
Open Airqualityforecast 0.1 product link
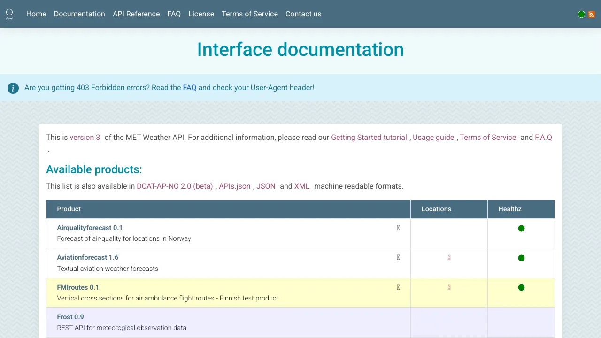90,228
